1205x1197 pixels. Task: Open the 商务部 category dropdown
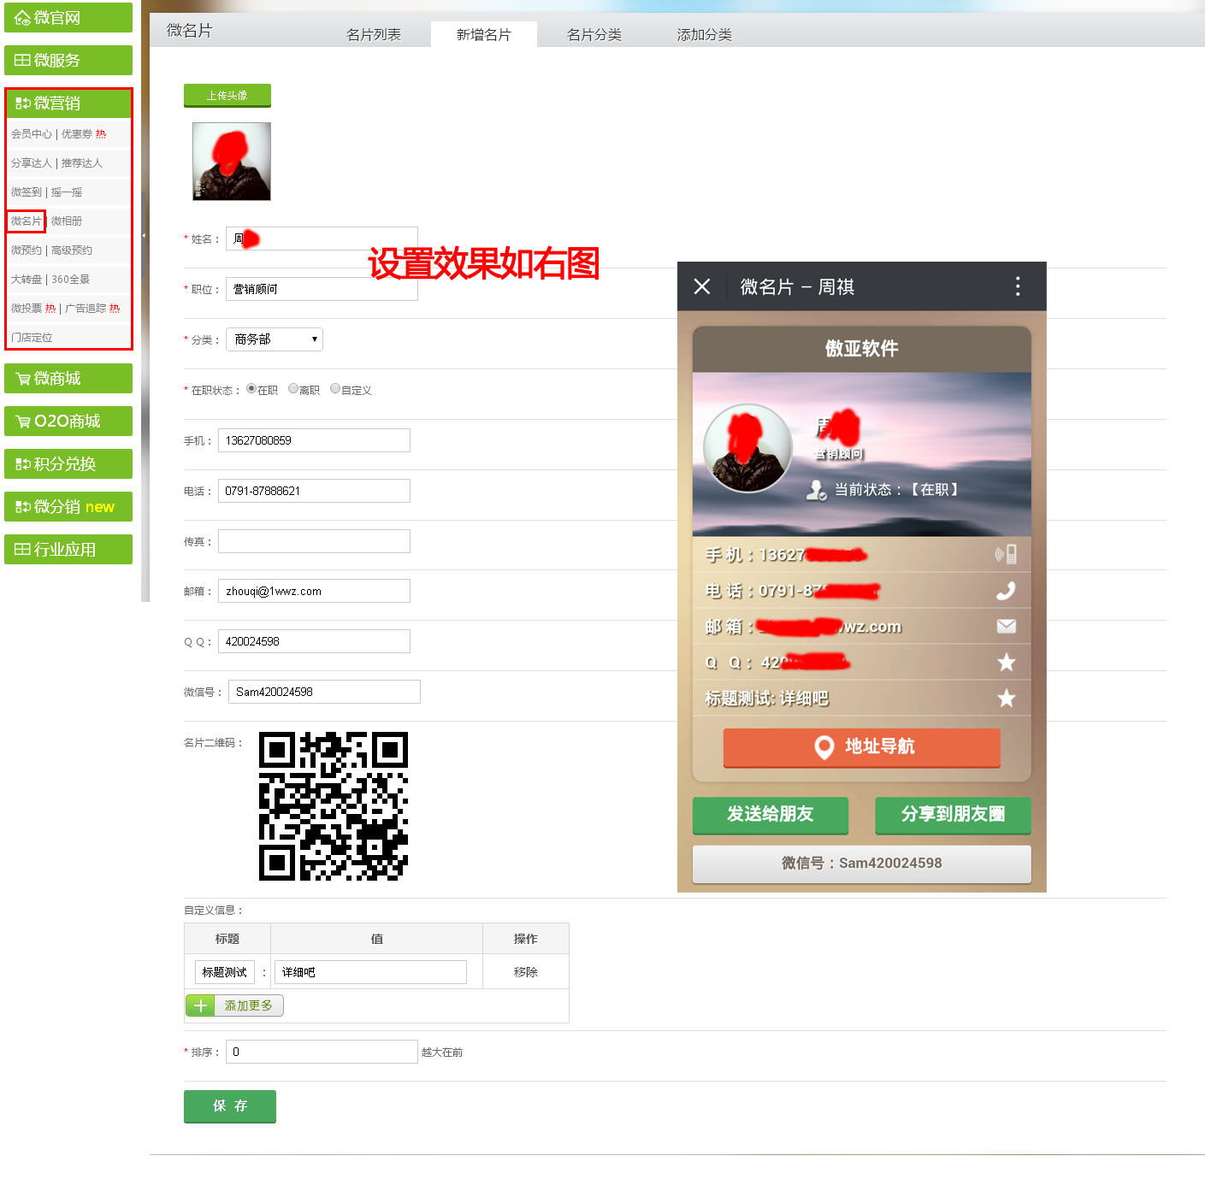pos(275,339)
